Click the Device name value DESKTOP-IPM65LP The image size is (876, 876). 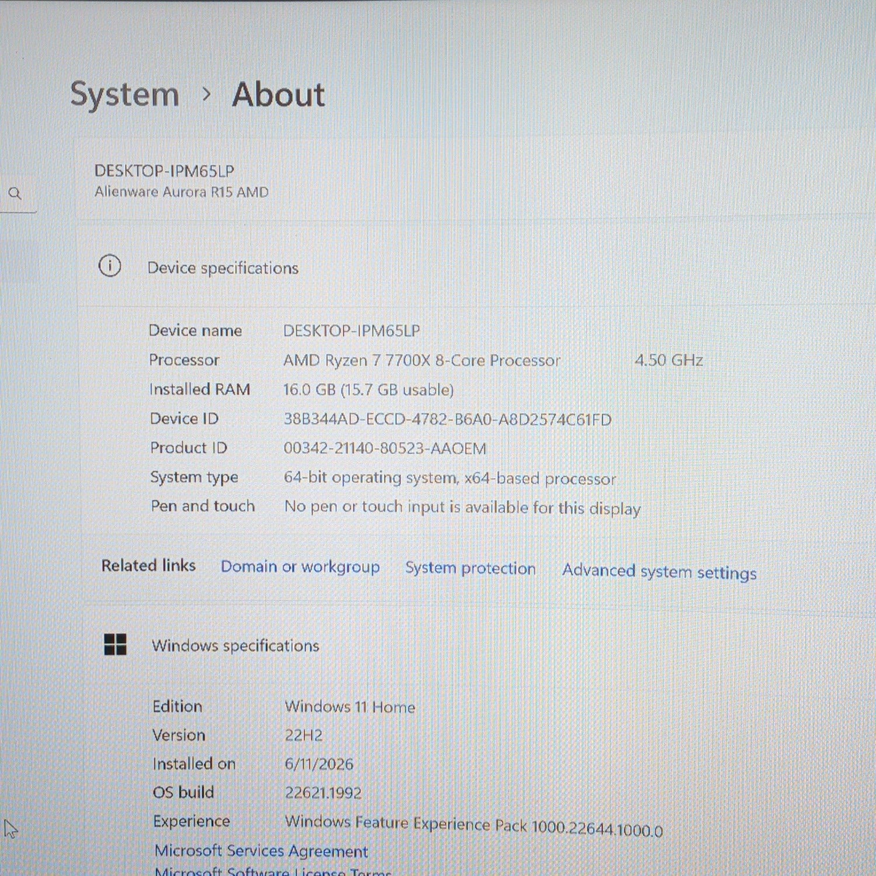click(352, 331)
